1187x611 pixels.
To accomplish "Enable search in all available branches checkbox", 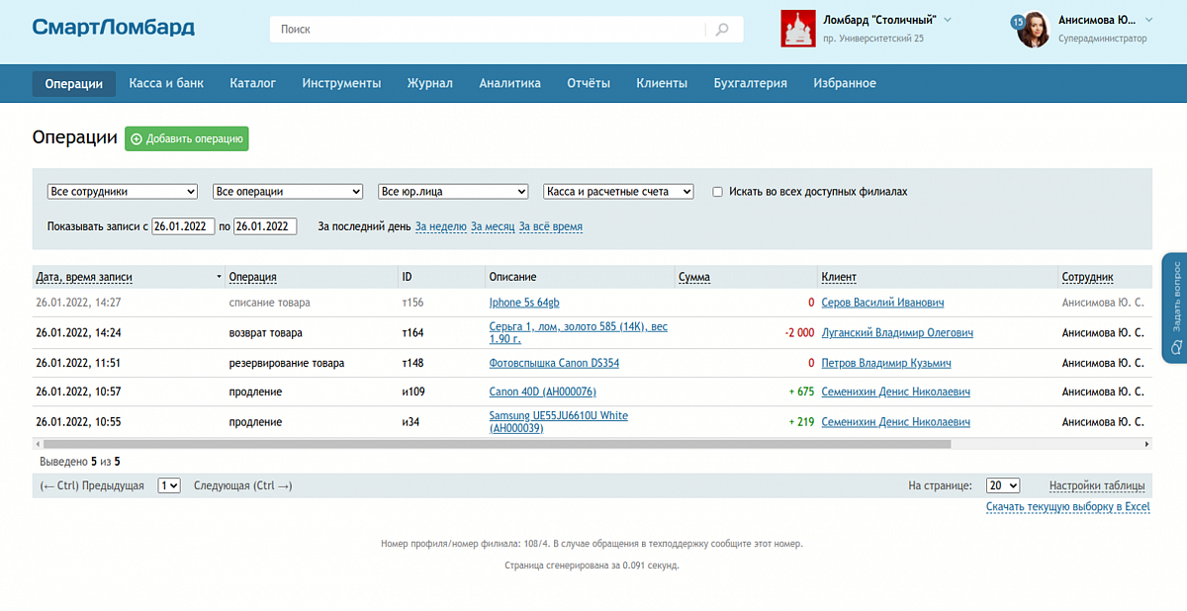I will [717, 192].
